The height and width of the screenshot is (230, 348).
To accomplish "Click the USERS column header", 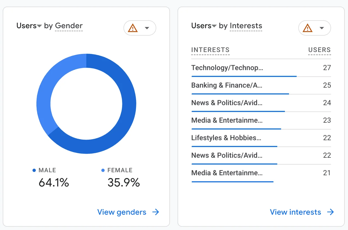I will pos(319,50).
